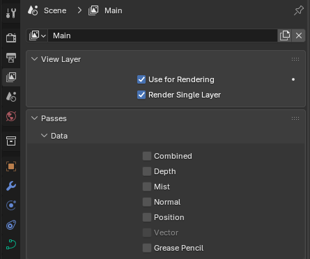Click the breadcrumb chevron separator

coord(79,10)
